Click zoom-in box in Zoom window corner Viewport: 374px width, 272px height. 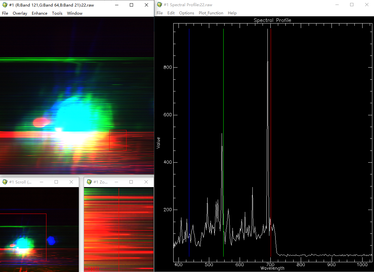tap(92, 269)
